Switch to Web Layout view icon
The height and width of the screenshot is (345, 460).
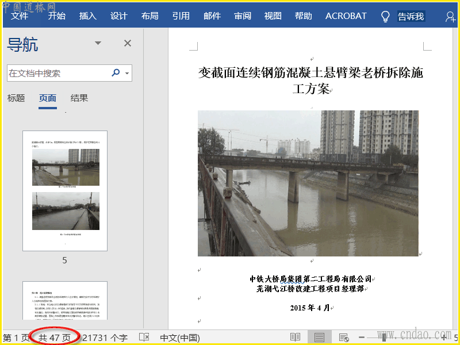pos(343,338)
